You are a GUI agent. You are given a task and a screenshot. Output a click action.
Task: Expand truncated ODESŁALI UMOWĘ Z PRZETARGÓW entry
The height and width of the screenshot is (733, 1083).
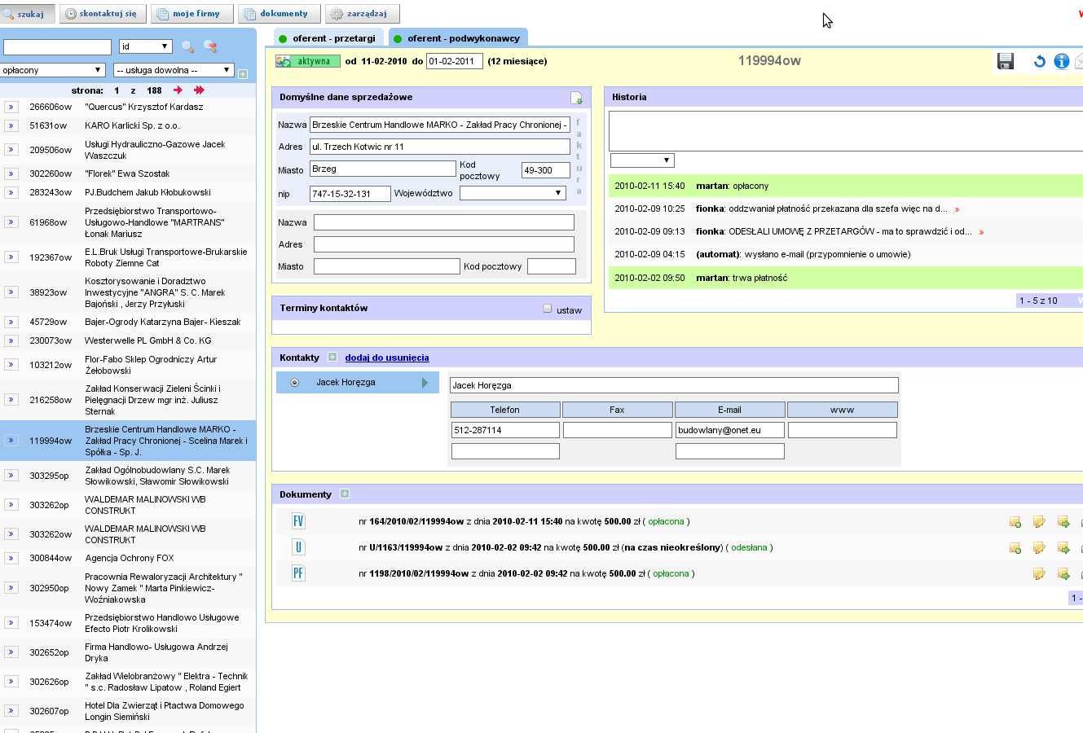[981, 232]
